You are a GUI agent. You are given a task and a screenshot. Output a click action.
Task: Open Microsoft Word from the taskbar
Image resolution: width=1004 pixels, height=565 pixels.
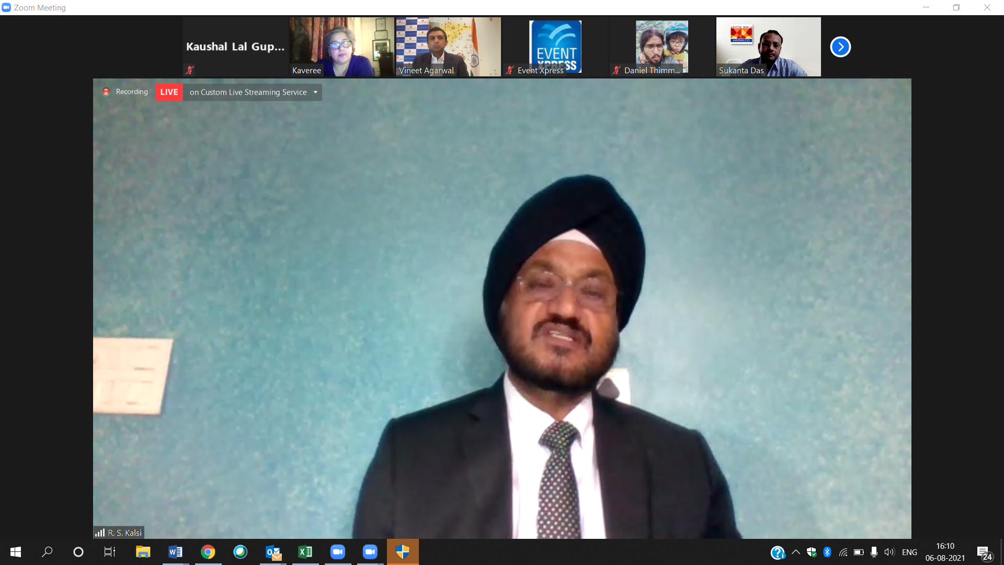(x=175, y=552)
